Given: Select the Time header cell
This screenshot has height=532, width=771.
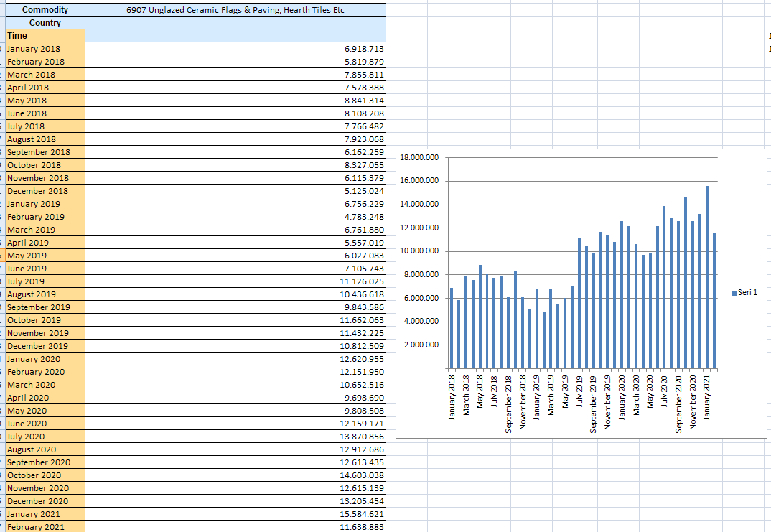Looking at the screenshot, I should click(45, 35).
